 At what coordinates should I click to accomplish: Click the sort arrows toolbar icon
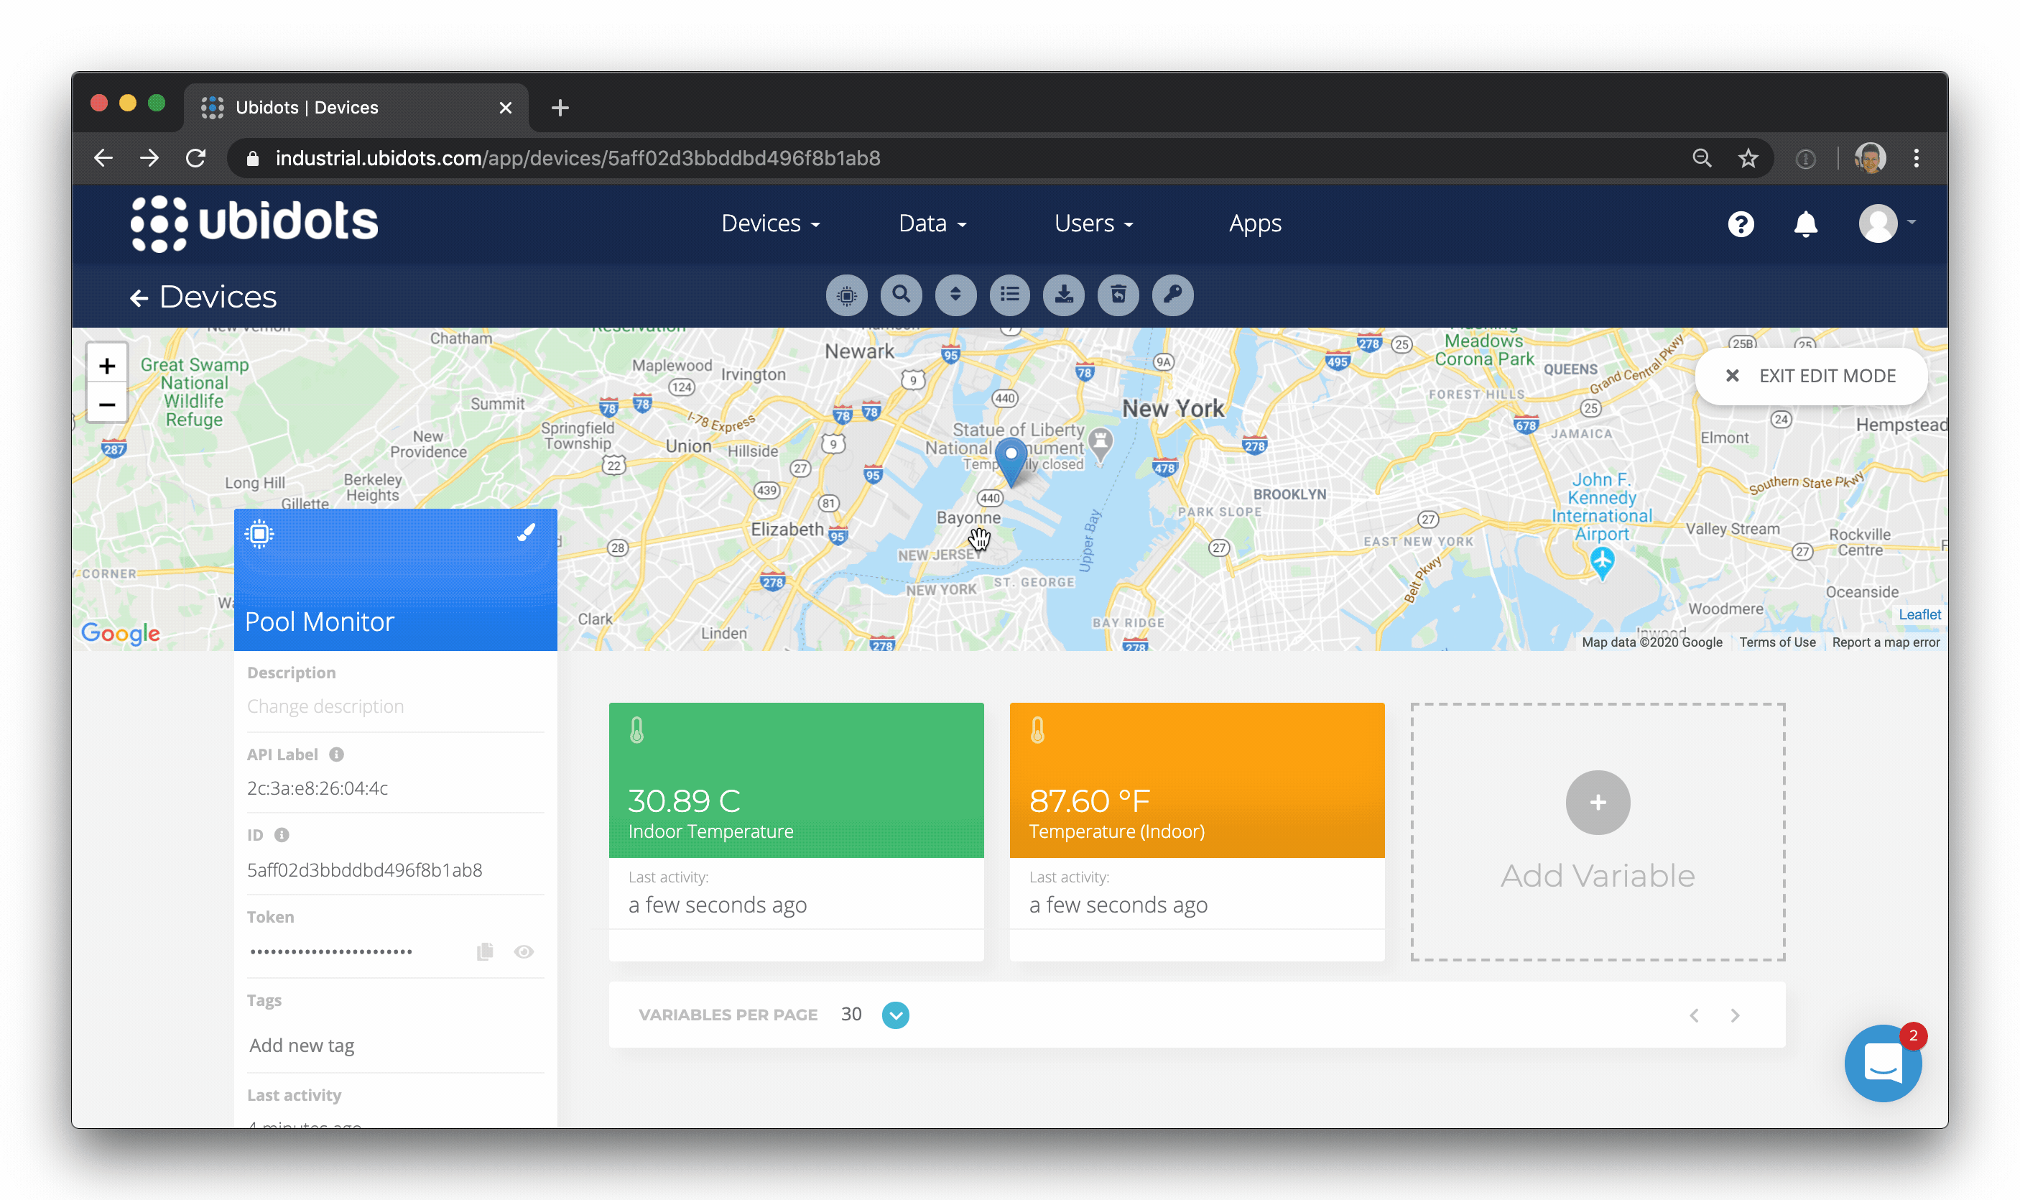click(955, 295)
